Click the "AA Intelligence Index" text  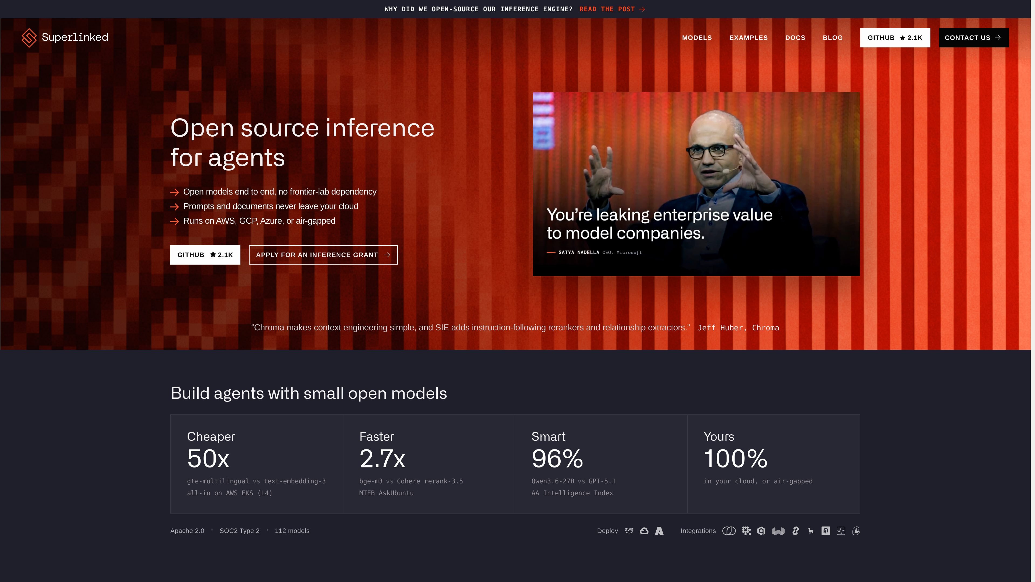[572, 493]
